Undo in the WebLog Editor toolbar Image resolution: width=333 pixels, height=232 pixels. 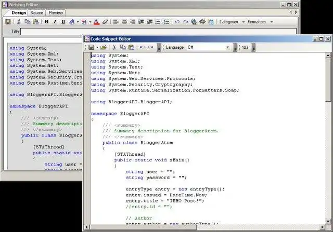tap(177, 22)
